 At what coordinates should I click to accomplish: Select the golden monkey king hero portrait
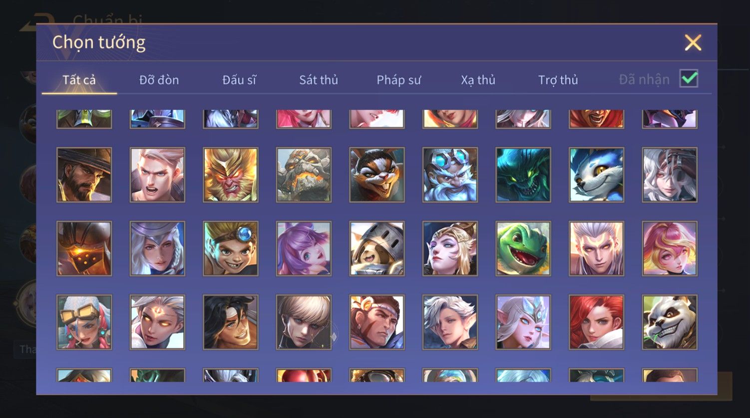click(231, 175)
